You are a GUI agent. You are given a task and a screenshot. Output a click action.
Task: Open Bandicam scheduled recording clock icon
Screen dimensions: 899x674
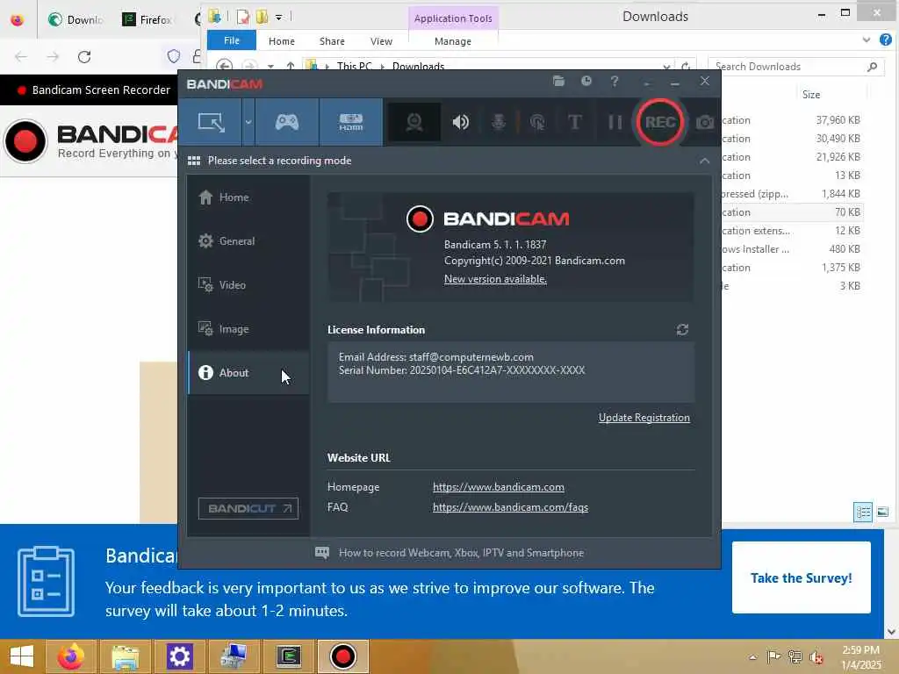point(586,81)
